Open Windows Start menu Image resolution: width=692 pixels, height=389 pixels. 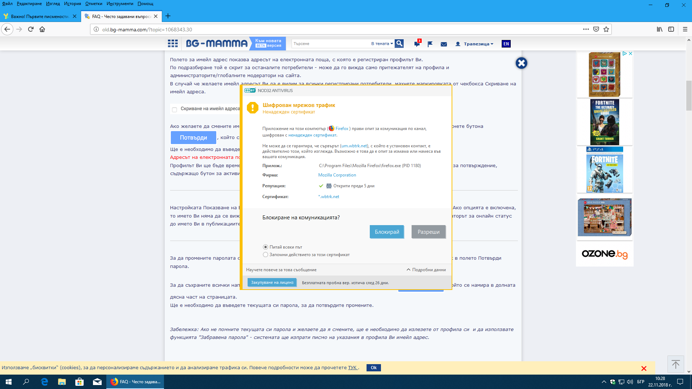9,382
